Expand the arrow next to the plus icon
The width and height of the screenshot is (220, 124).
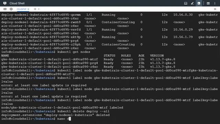(x=39, y=9)
